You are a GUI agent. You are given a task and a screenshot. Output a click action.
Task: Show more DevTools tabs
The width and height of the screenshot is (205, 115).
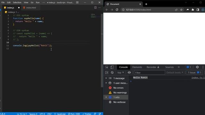click(x=179, y=67)
